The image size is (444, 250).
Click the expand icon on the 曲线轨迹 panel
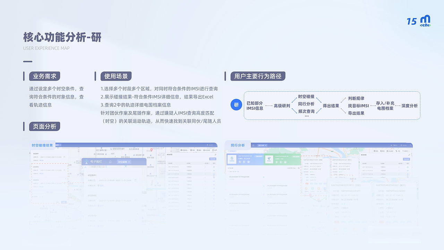[215, 155]
